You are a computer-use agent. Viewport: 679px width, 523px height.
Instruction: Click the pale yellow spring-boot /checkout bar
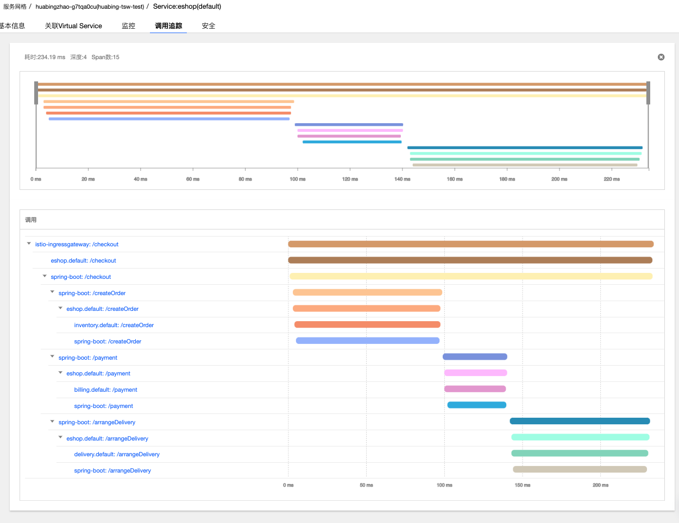tap(471, 276)
